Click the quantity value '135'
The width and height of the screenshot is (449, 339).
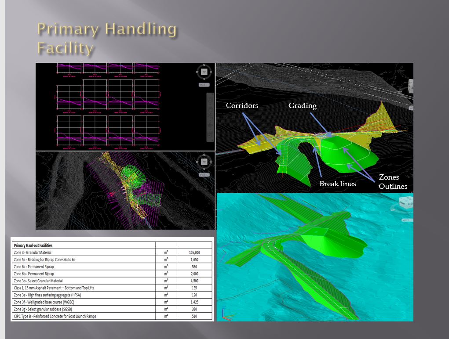tap(194, 288)
